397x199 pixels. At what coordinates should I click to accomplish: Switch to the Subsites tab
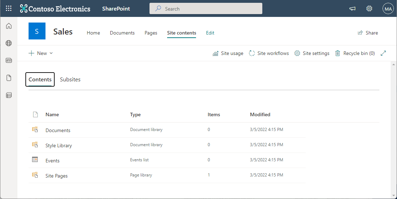(70, 80)
